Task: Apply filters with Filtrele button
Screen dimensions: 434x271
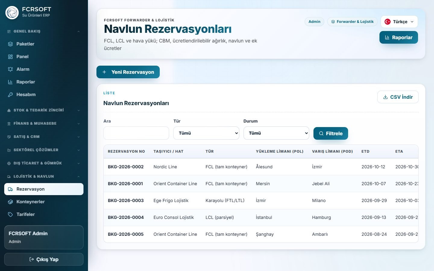Action: click(x=331, y=133)
